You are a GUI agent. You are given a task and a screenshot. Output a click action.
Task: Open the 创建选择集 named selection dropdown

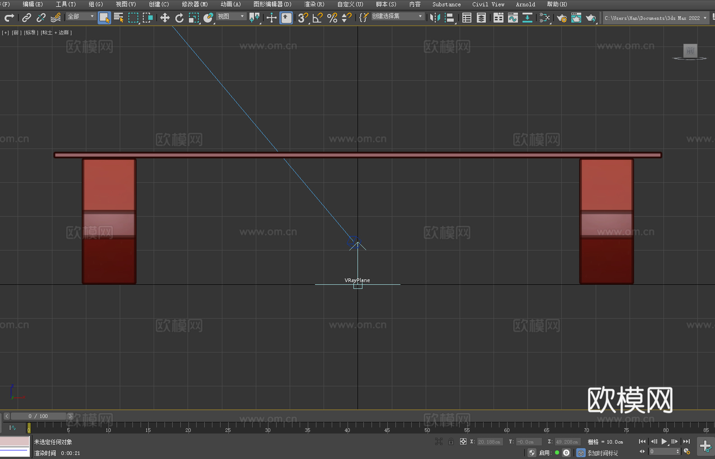pos(398,16)
